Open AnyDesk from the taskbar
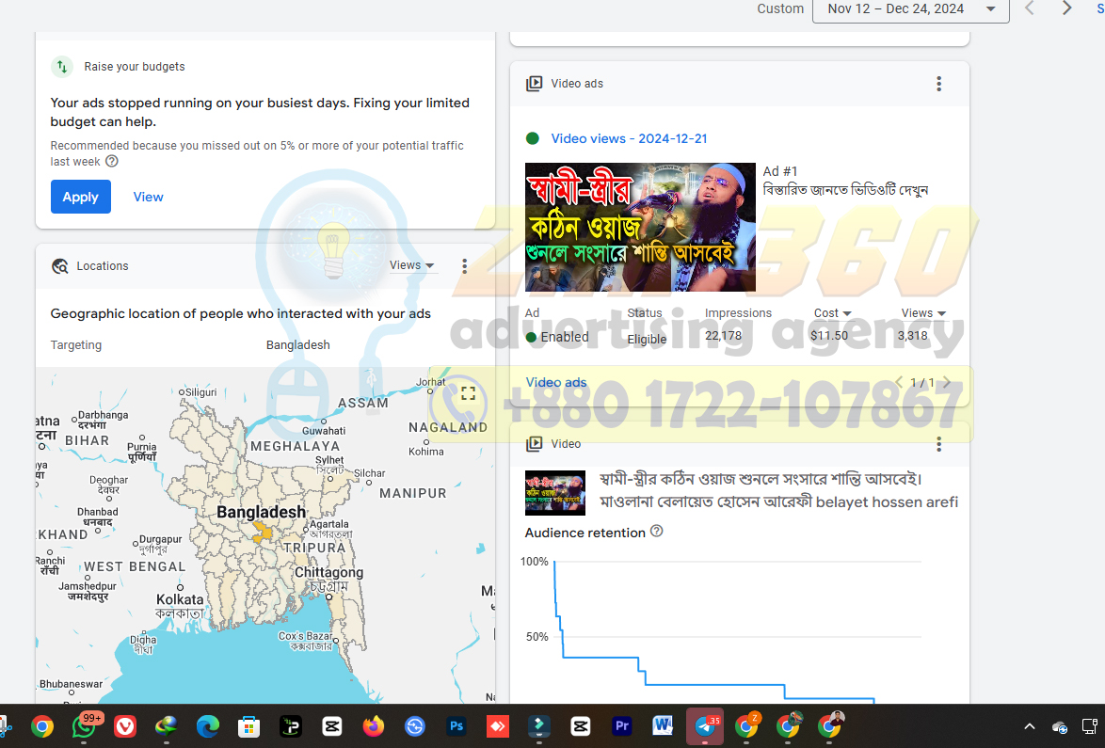This screenshot has width=1105, height=748. pyautogui.click(x=498, y=726)
